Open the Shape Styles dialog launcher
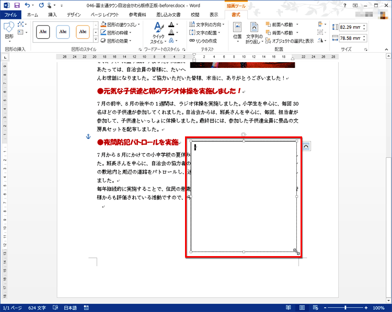The width and height of the screenshot is (392, 312). coord(140,50)
